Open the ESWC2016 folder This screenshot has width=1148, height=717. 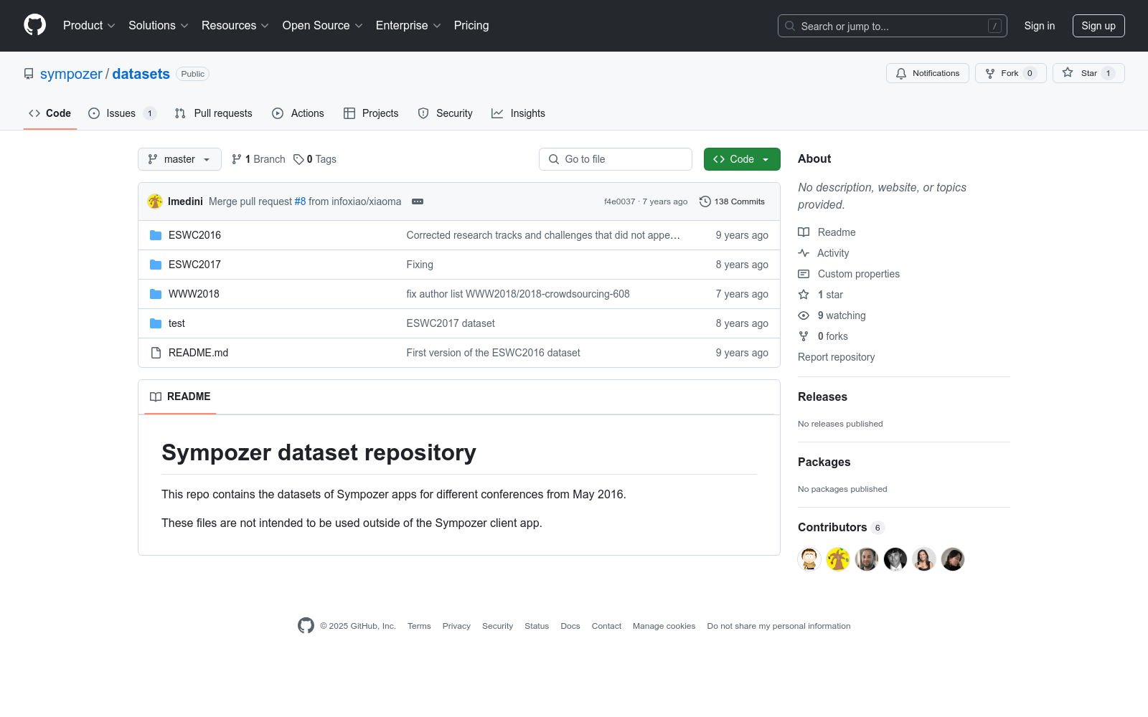point(194,235)
